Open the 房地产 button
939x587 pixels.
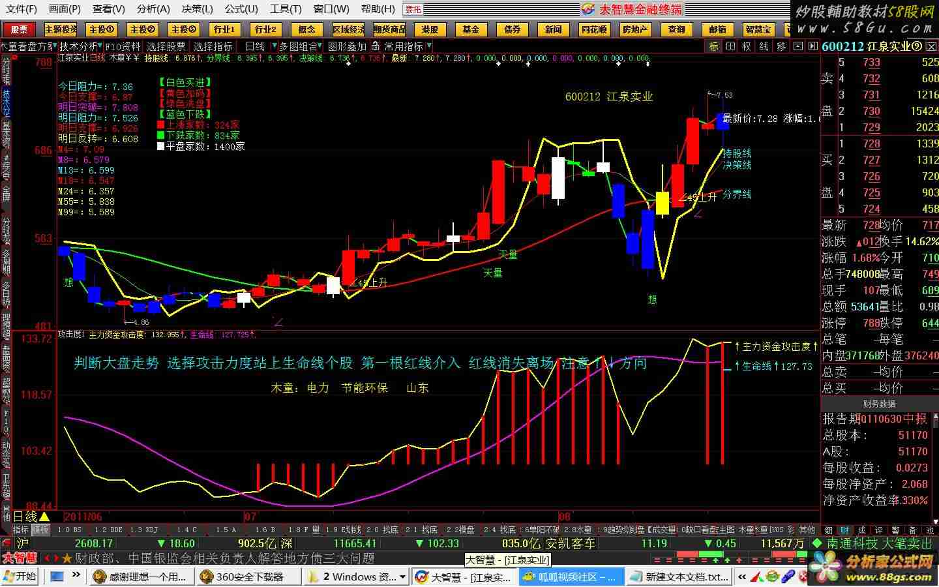(x=635, y=29)
